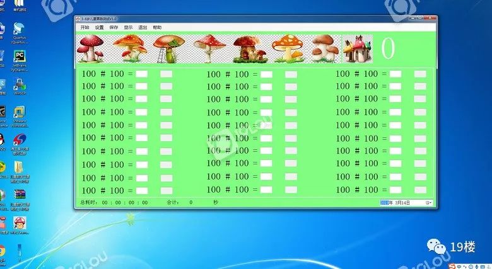Viewport: 492px width, 269px height.
Task: Open the calendar dropdown of date picker
Action: tap(428, 203)
